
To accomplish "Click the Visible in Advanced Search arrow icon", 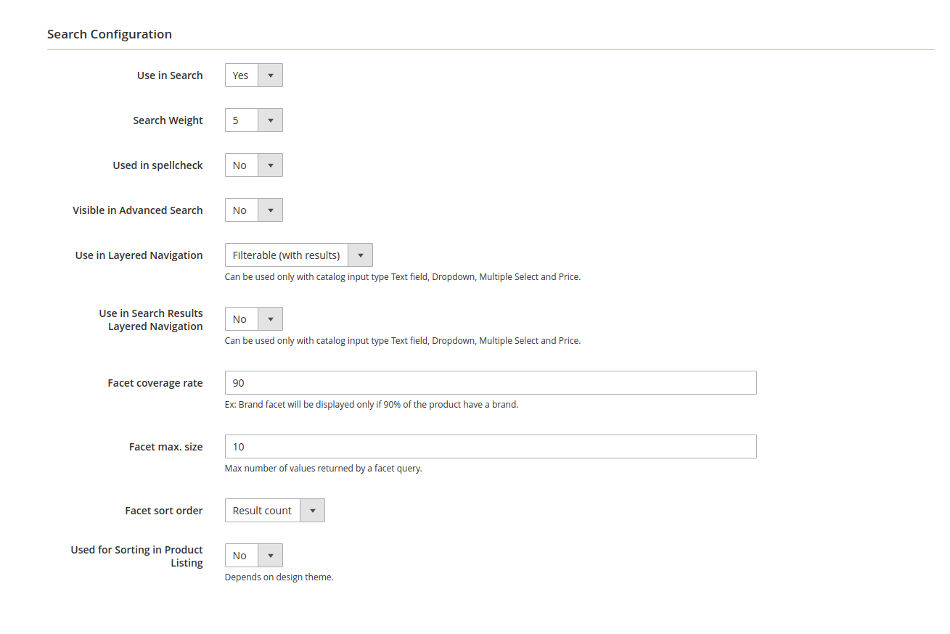I will (271, 210).
